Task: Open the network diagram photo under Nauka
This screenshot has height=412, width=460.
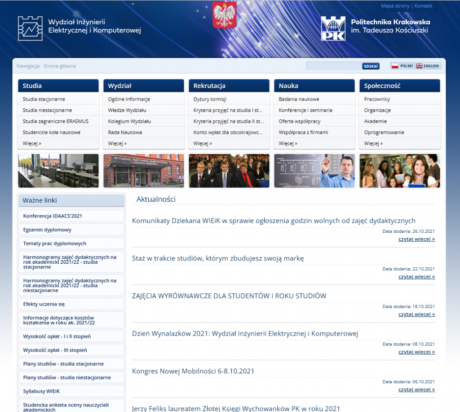Action: click(x=314, y=171)
